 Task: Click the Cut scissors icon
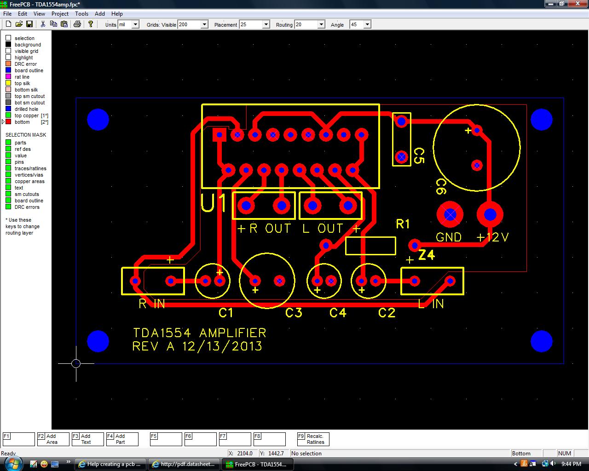coord(43,24)
